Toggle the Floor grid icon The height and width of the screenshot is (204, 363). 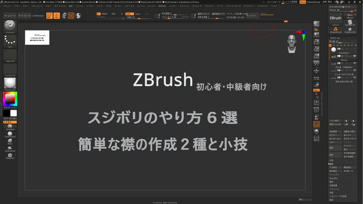[316, 70]
